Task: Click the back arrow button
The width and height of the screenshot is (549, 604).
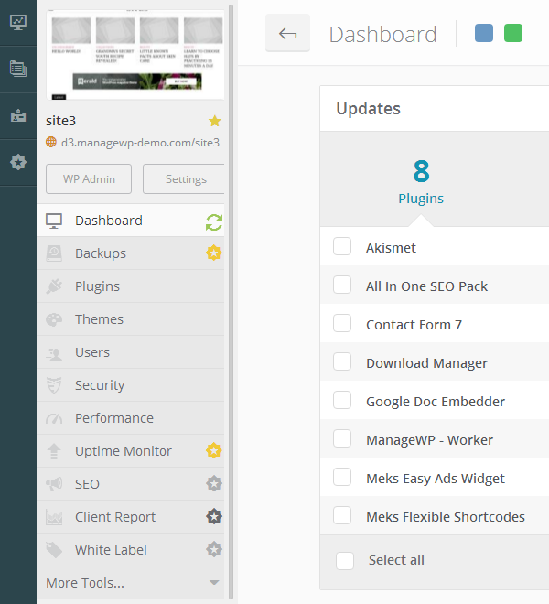Action: 287,33
